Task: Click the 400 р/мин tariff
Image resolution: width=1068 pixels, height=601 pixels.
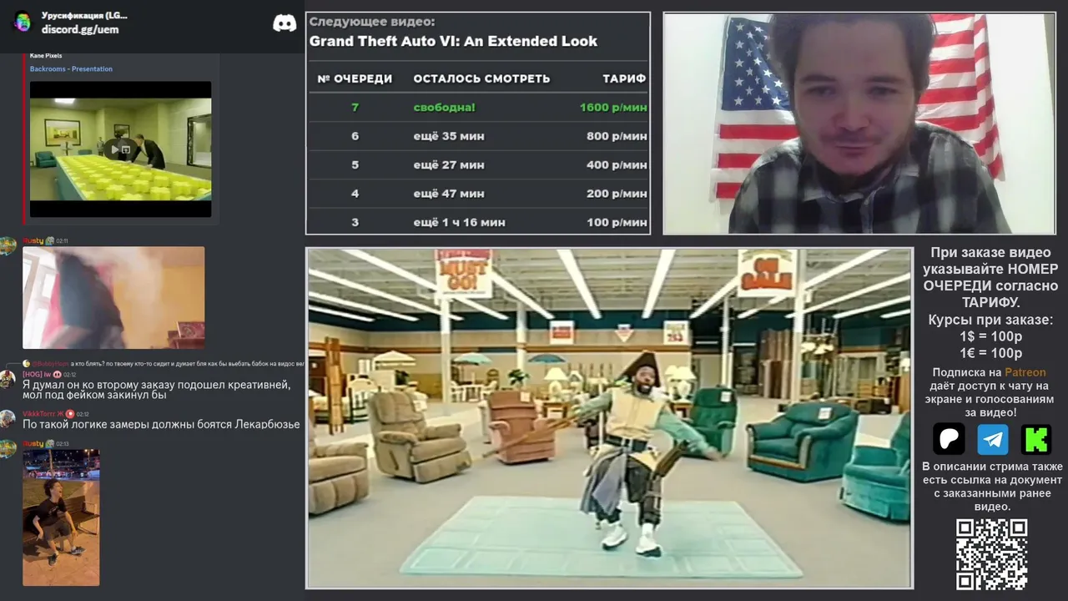Action: (617, 165)
